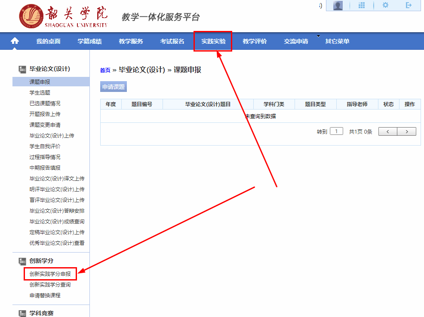The width and height of the screenshot is (424, 317).
Task: Open the apps grid icon
Action: click(362, 6)
